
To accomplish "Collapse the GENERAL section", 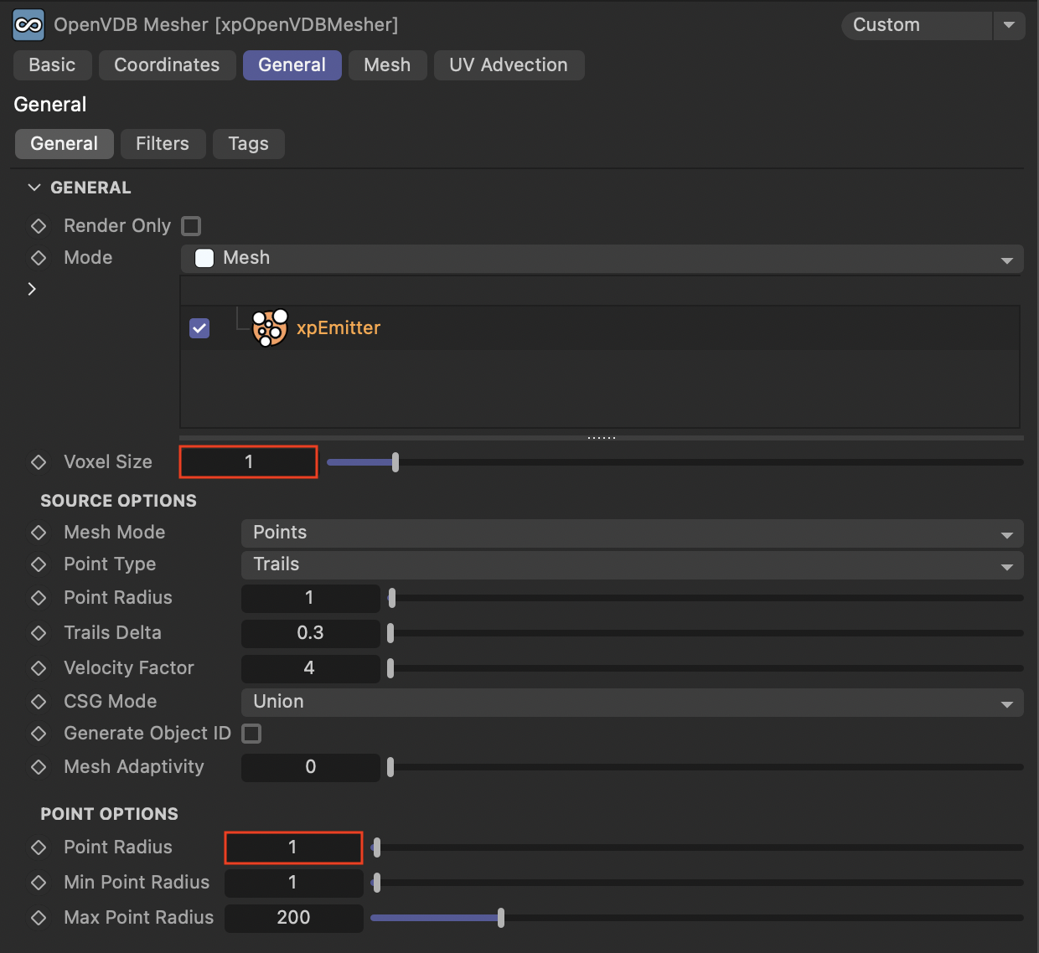I will 34,188.
